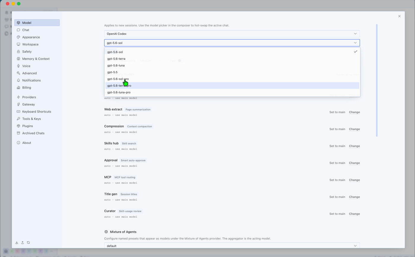Click the lightning icon for Providers
Screen dimensions: 415x257
pos(18,97)
